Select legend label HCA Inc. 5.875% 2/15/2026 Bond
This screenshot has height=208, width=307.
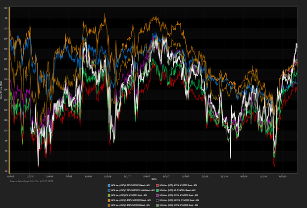click(x=179, y=201)
